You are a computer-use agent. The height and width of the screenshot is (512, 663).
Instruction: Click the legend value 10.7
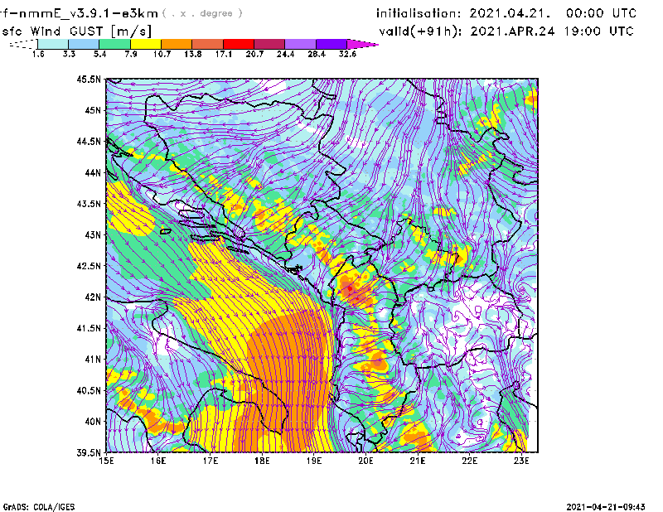162,54
